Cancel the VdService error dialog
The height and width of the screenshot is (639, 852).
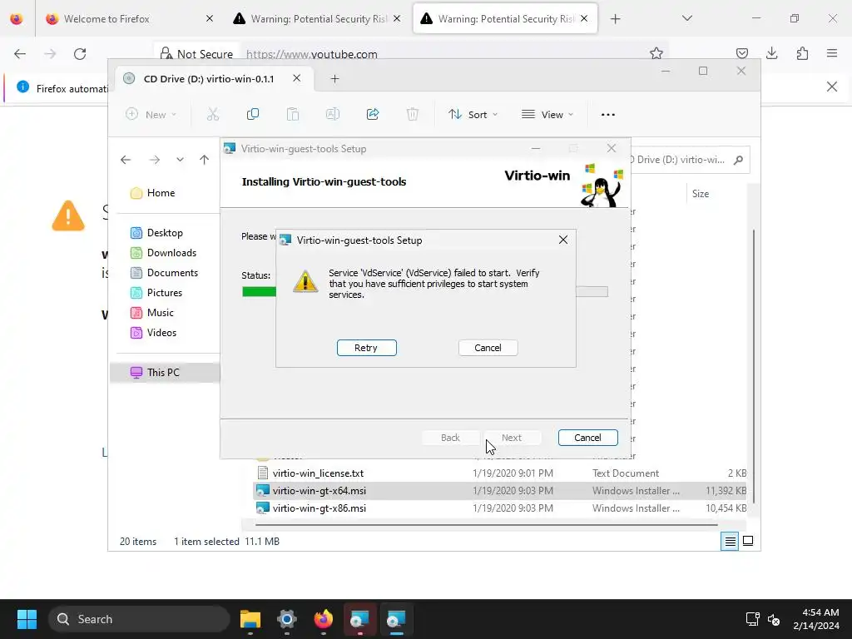pos(488,348)
